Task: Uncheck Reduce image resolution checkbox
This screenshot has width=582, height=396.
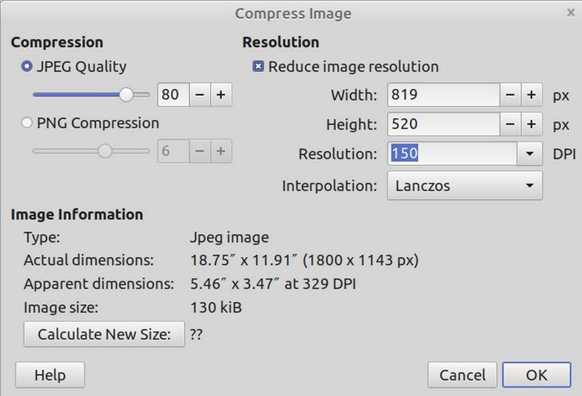Action: 258,67
